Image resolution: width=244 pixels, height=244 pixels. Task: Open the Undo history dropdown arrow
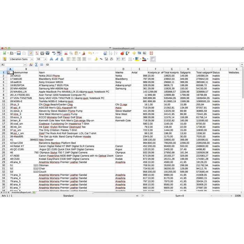[93, 53]
